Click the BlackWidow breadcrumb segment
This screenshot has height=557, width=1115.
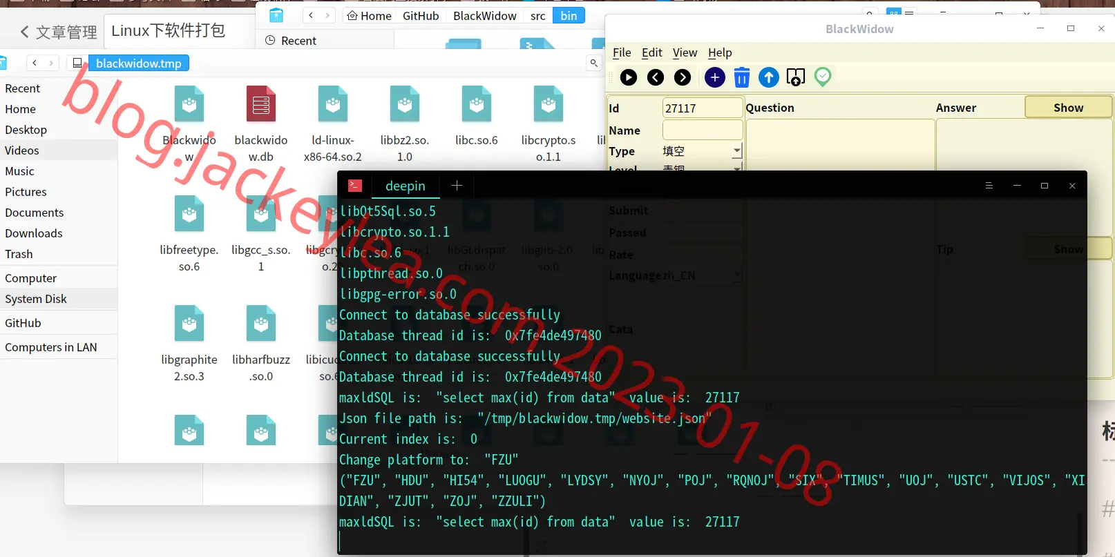click(x=485, y=16)
